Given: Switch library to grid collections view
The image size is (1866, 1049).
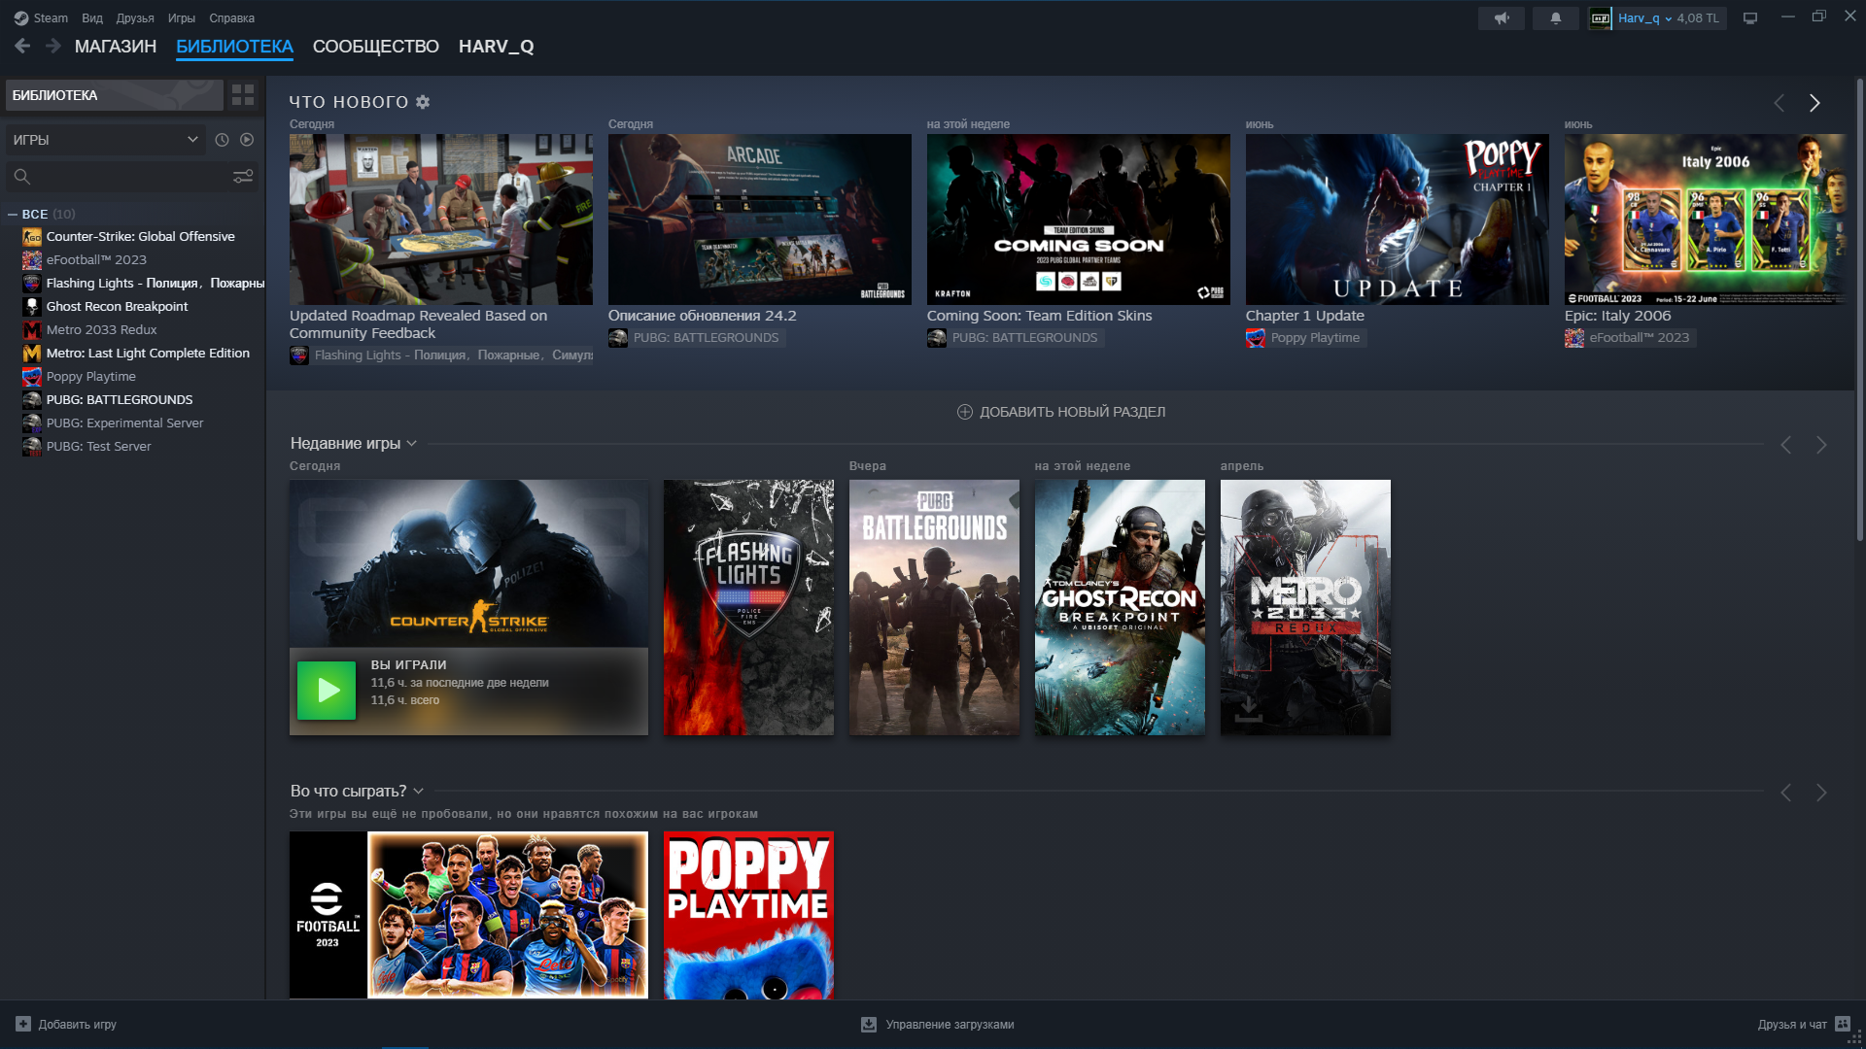Looking at the screenshot, I should 243,95.
